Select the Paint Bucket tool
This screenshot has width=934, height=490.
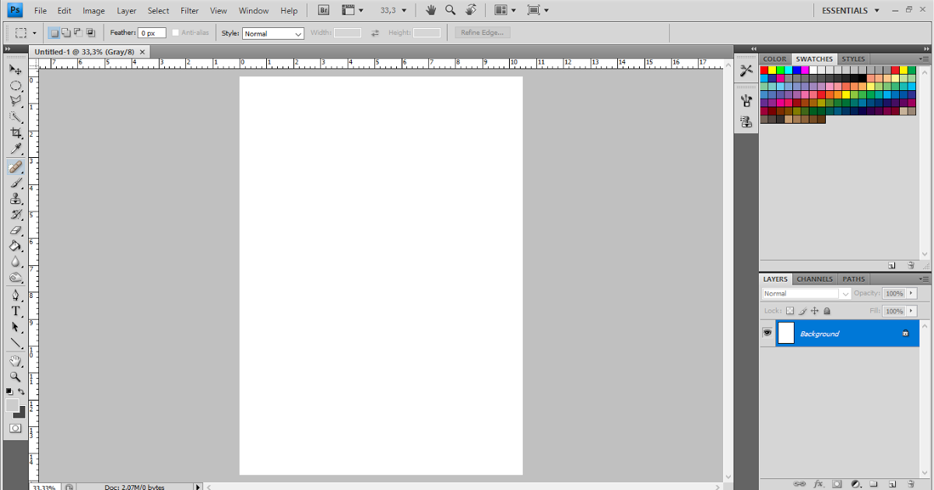point(15,246)
